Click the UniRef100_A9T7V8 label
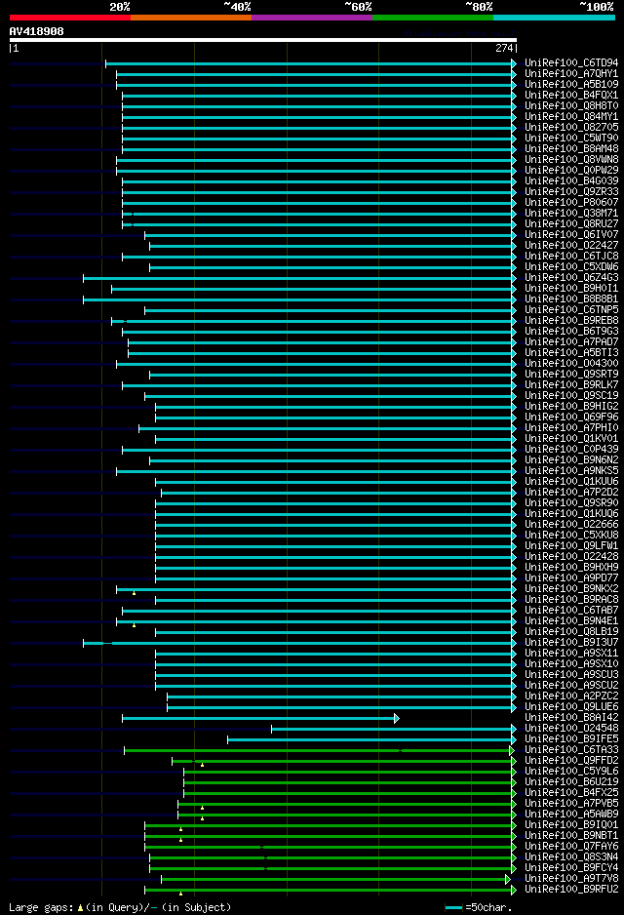624x915 pixels. (571, 878)
